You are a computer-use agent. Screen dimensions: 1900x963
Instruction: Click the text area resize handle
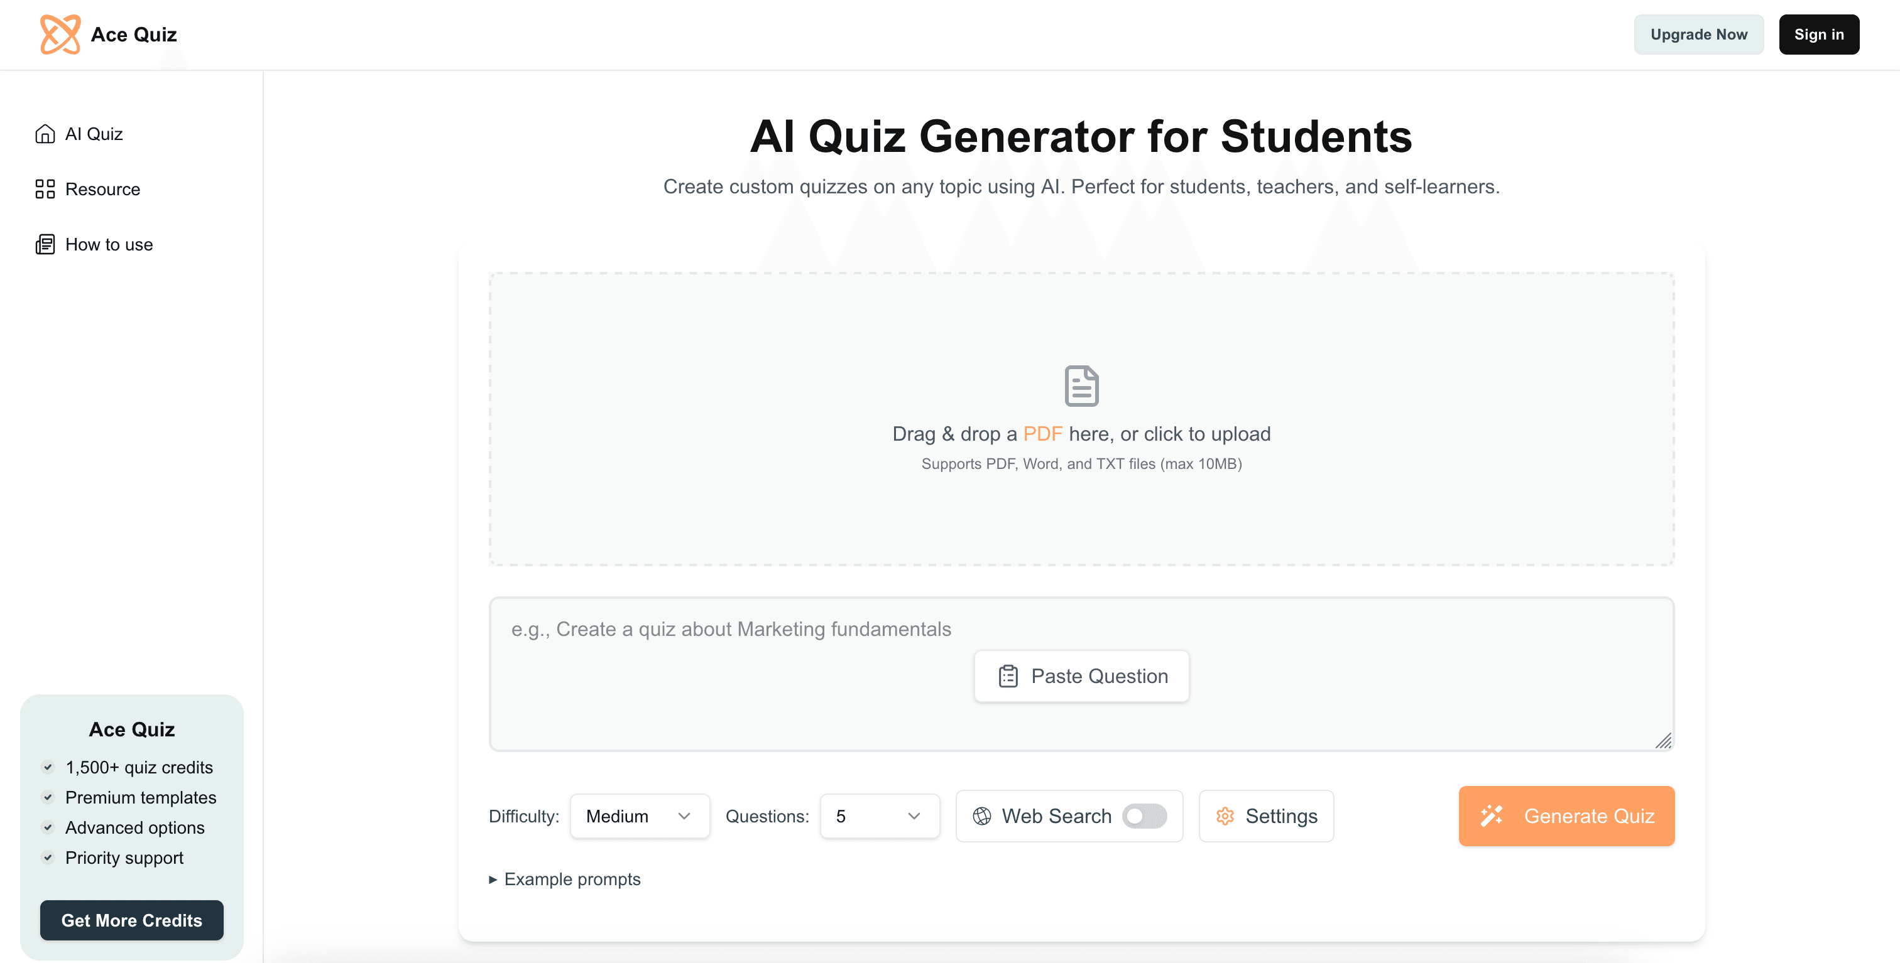pyautogui.click(x=1663, y=741)
